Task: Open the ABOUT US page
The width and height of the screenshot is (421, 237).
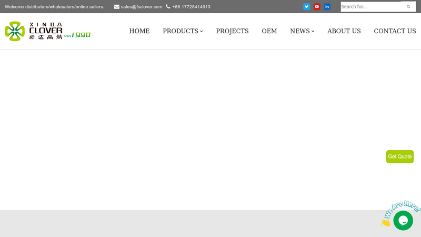Action: coord(344,31)
